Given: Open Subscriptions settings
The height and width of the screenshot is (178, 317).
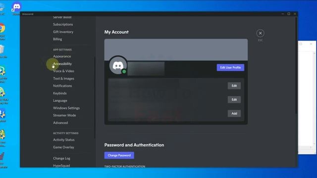Looking at the screenshot, I should pyautogui.click(x=63, y=24).
